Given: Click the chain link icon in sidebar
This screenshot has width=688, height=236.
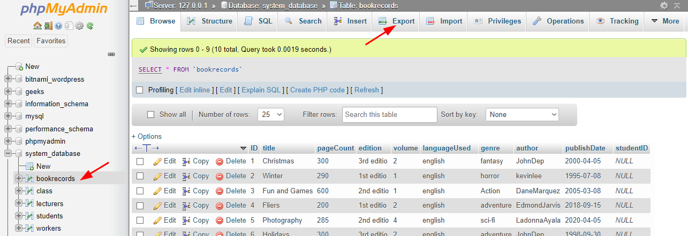Looking at the screenshot, I should pos(111,54).
